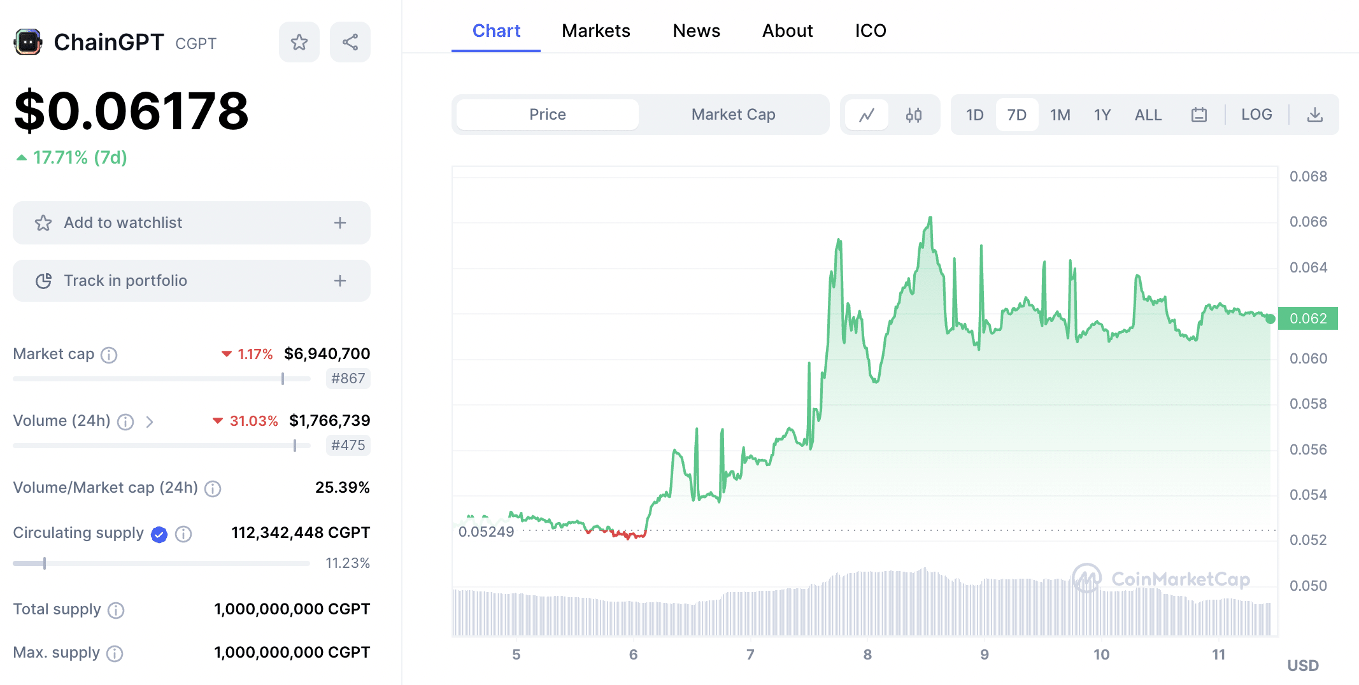Viewport: 1359px width, 685px height.
Task: Open the Volume (24h) info icon
Action: click(x=125, y=422)
